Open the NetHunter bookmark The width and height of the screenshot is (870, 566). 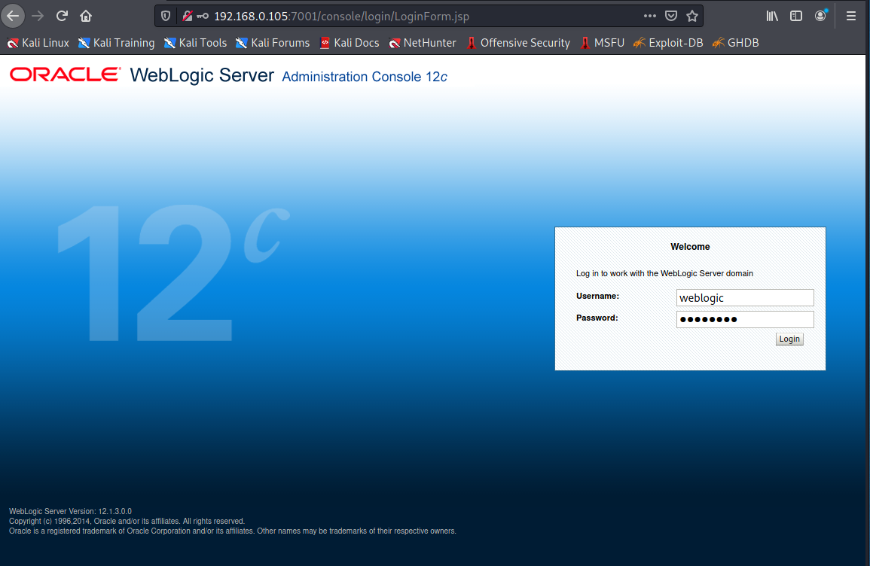point(423,43)
